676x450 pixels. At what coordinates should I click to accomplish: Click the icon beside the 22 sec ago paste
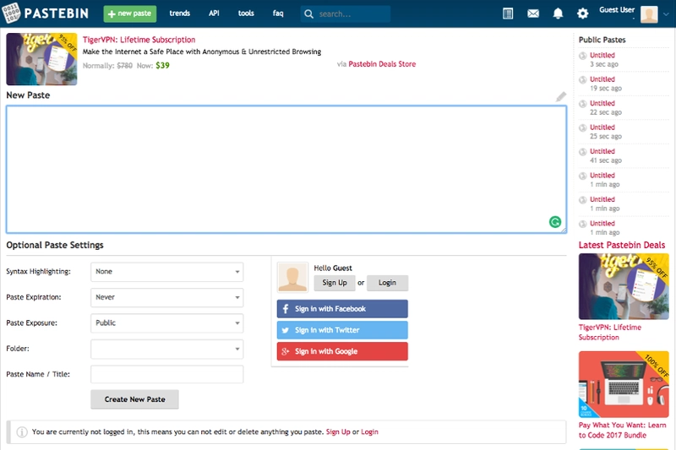click(x=583, y=104)
